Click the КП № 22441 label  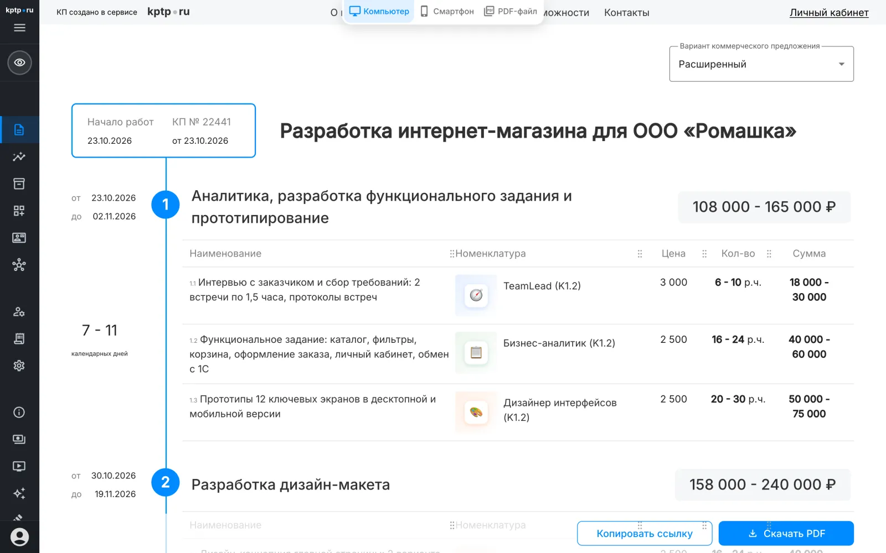202,122
